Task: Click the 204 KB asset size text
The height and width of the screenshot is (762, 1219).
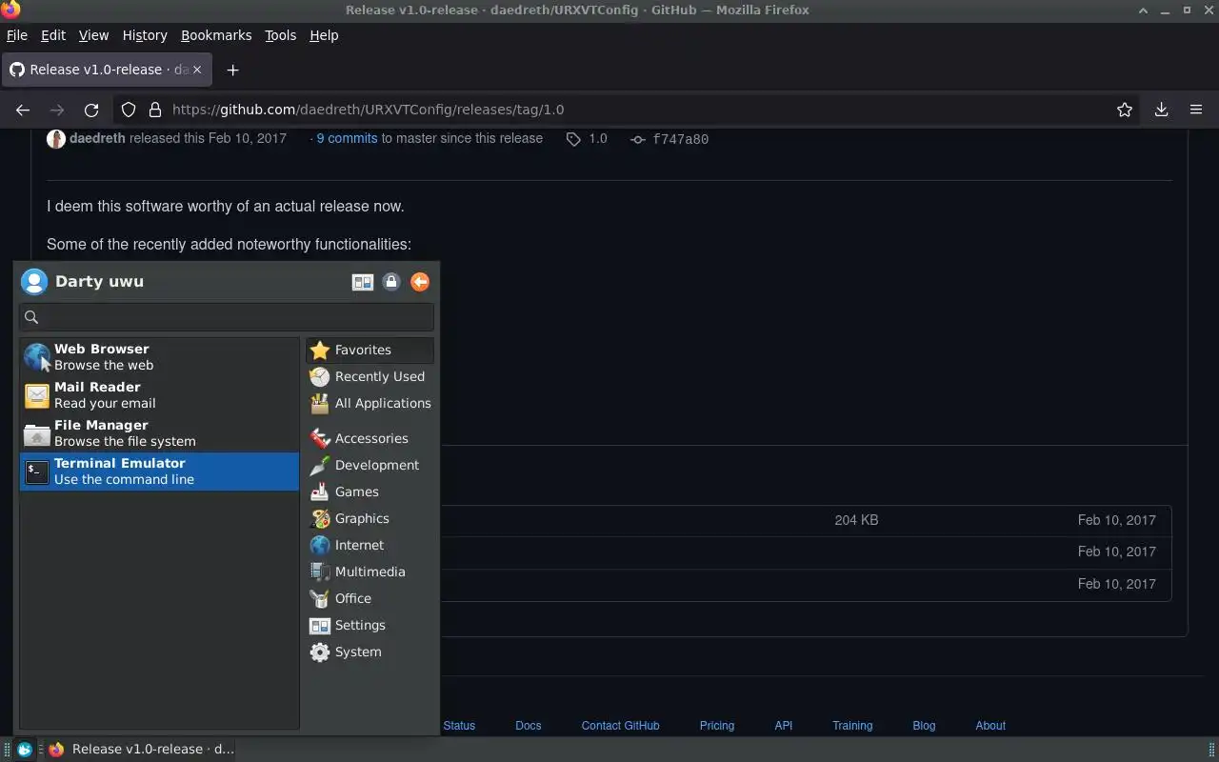Action: point(856,520)
